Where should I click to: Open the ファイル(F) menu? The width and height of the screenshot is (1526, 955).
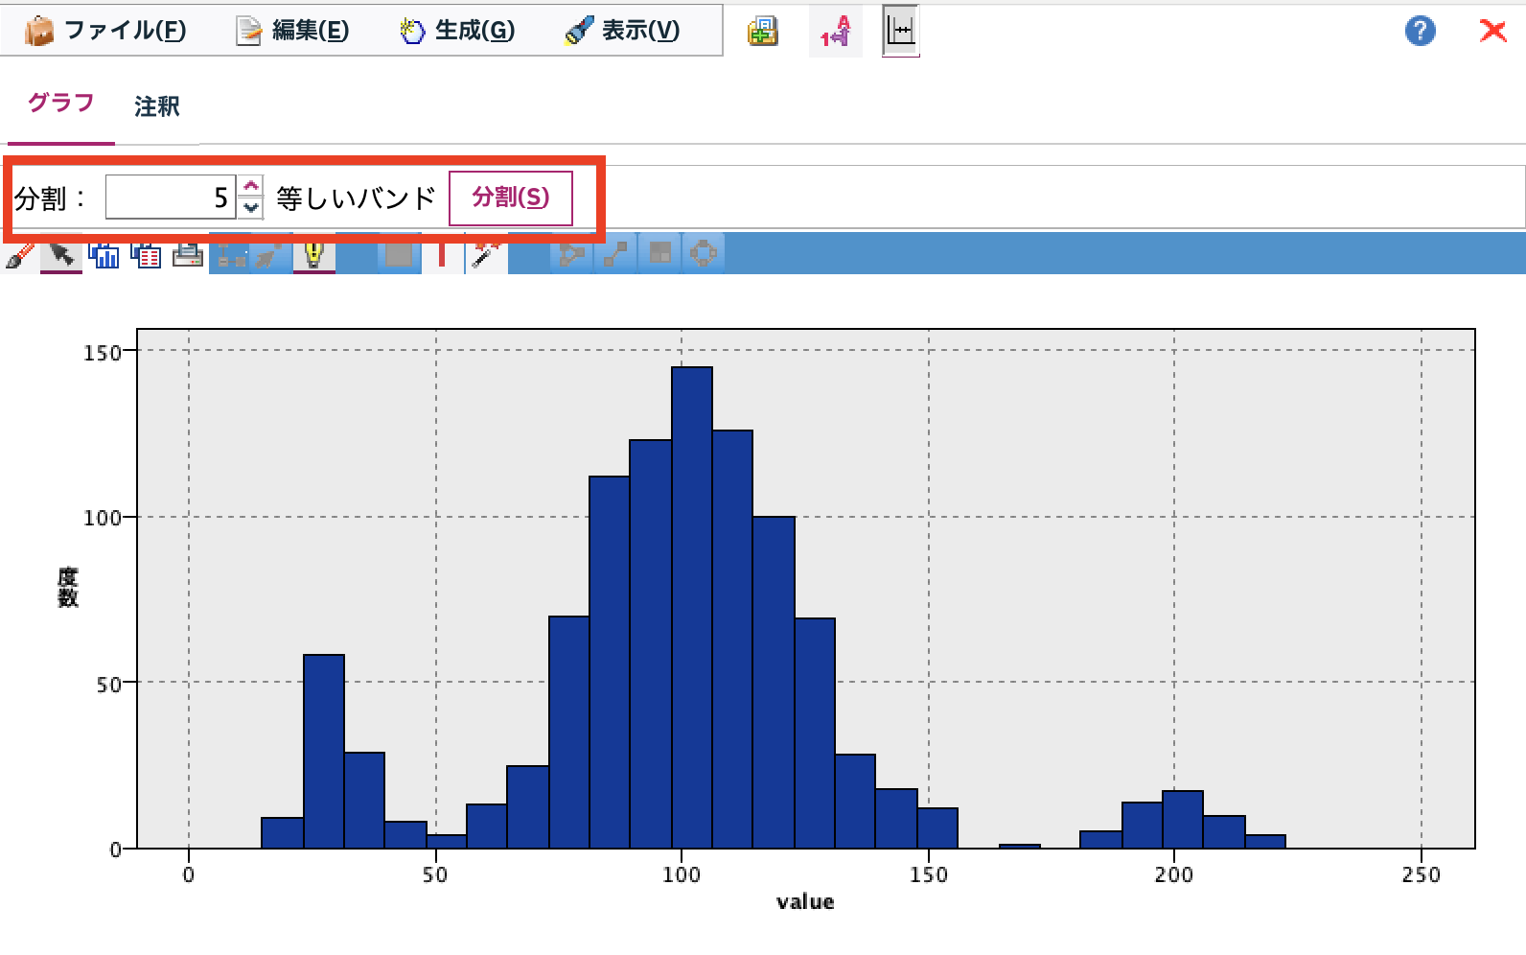tap(105, 31)
